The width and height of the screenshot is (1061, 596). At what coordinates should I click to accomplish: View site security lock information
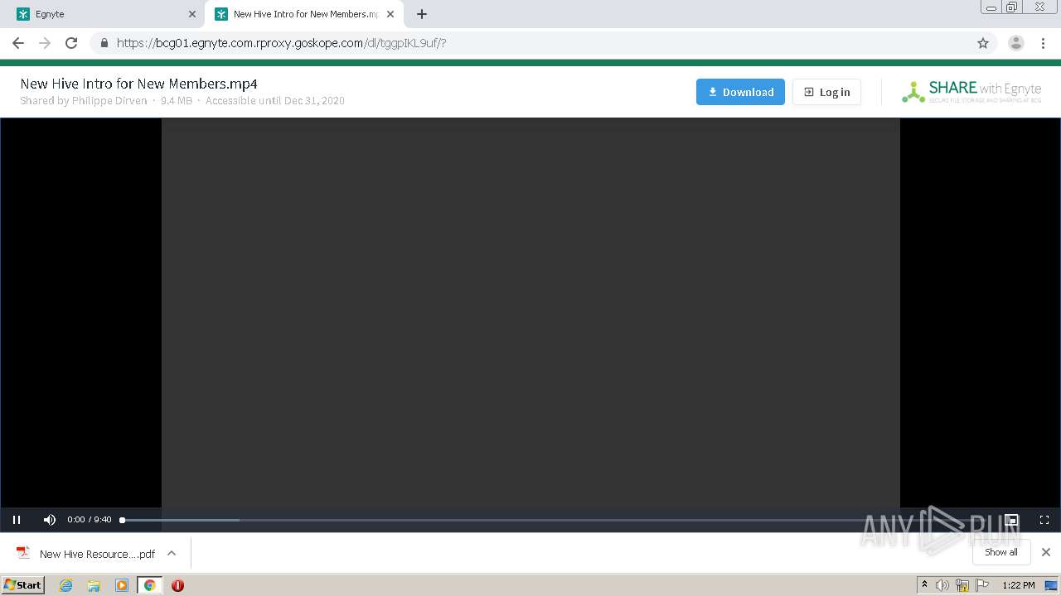[104, 43]
